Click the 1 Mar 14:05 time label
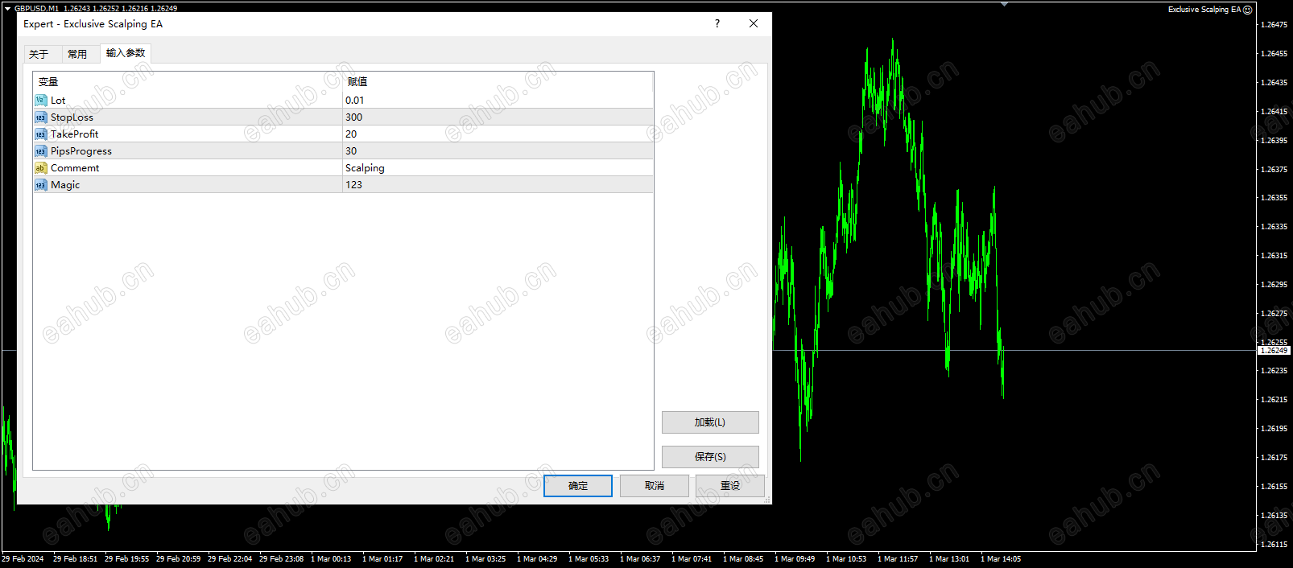Viewport: 1293px width, 568px height. pos(1001,559)
